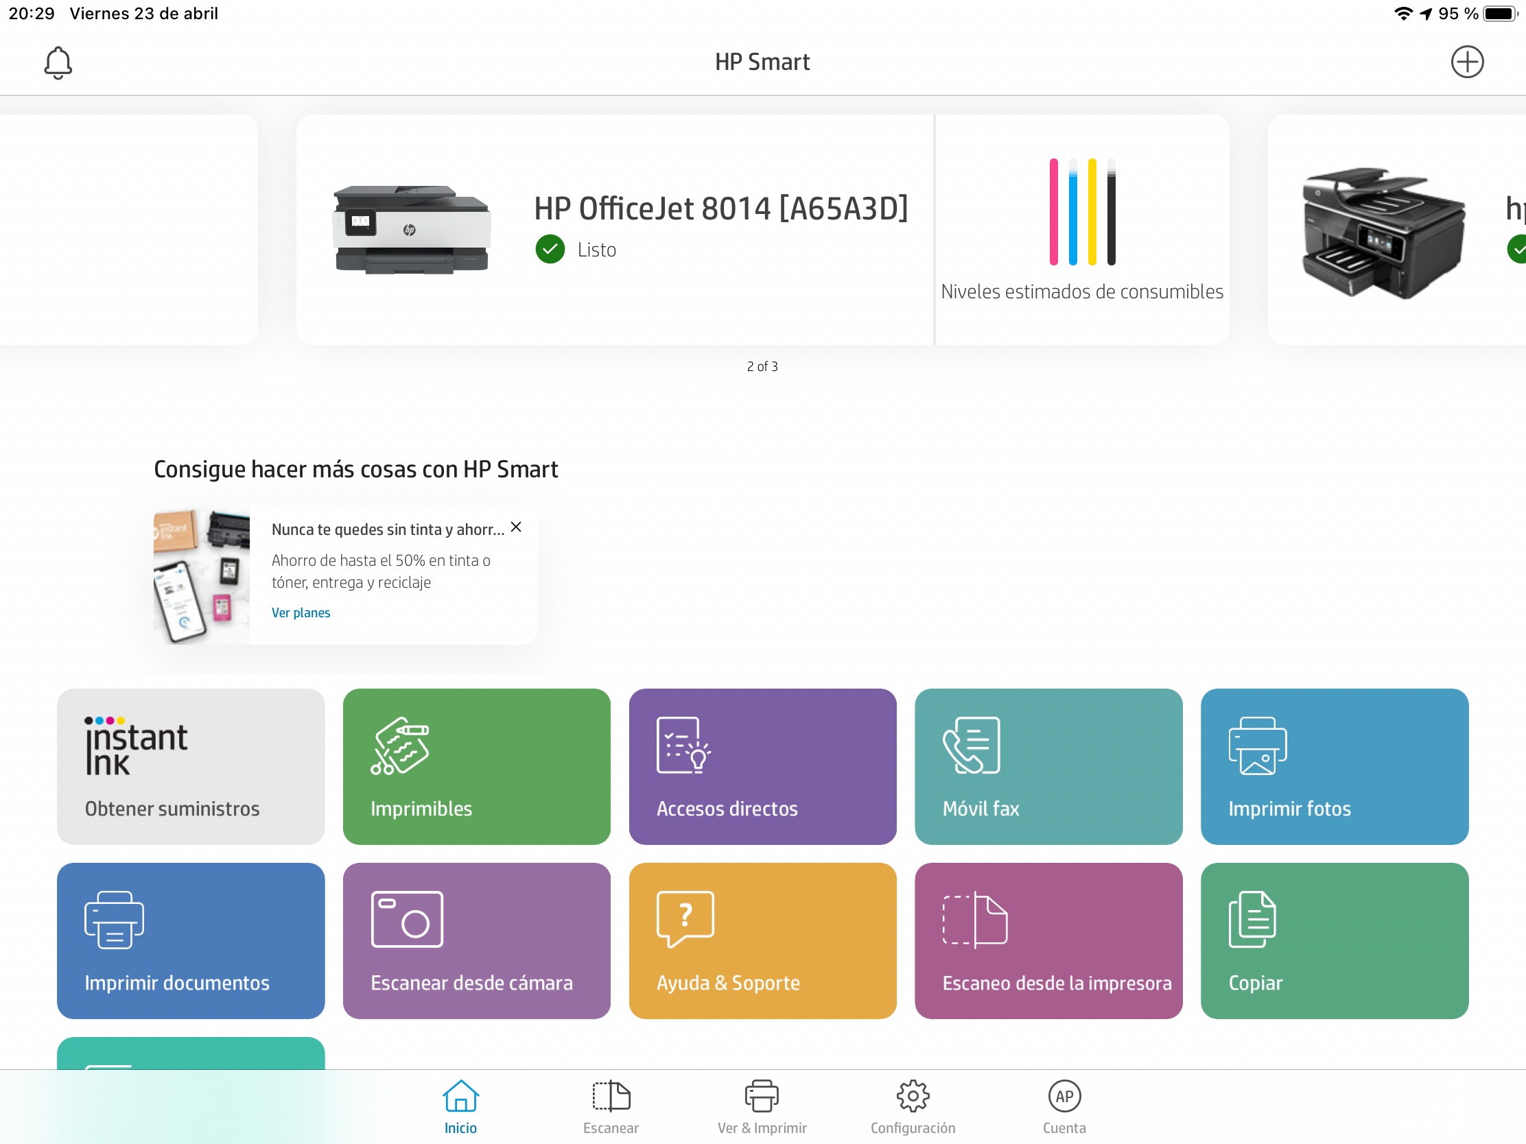Switch to the Ver & Imprimir tab
1526x1144 pixels.
coord(762,1107)
